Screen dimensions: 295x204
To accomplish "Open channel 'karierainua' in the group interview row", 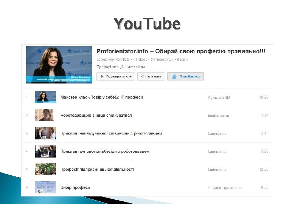I will tap(217, 151).
